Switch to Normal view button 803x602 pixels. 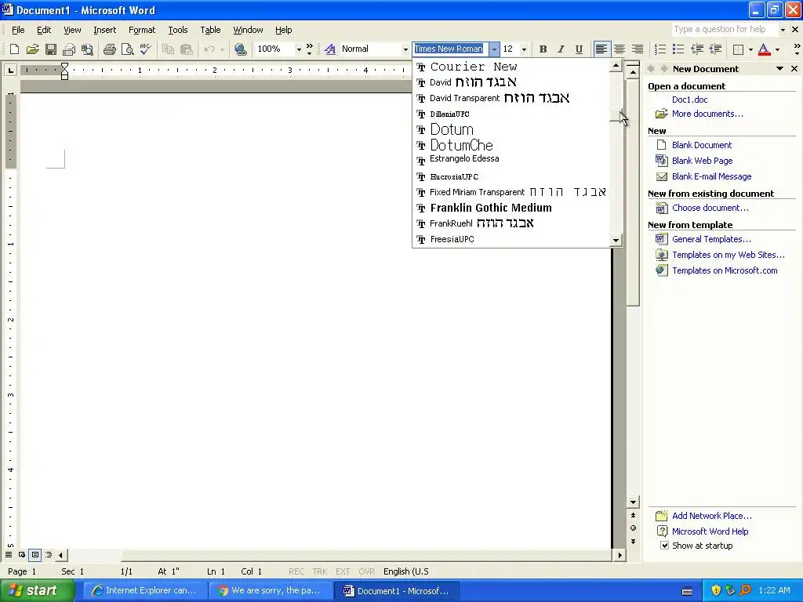(8, 554)
